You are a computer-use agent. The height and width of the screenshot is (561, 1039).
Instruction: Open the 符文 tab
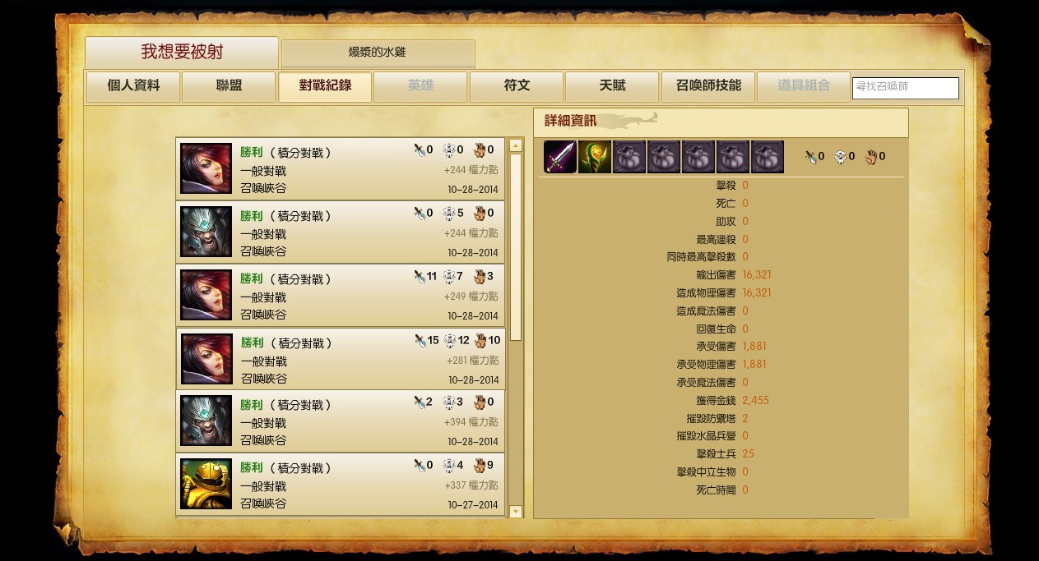(x=517, y=86)
